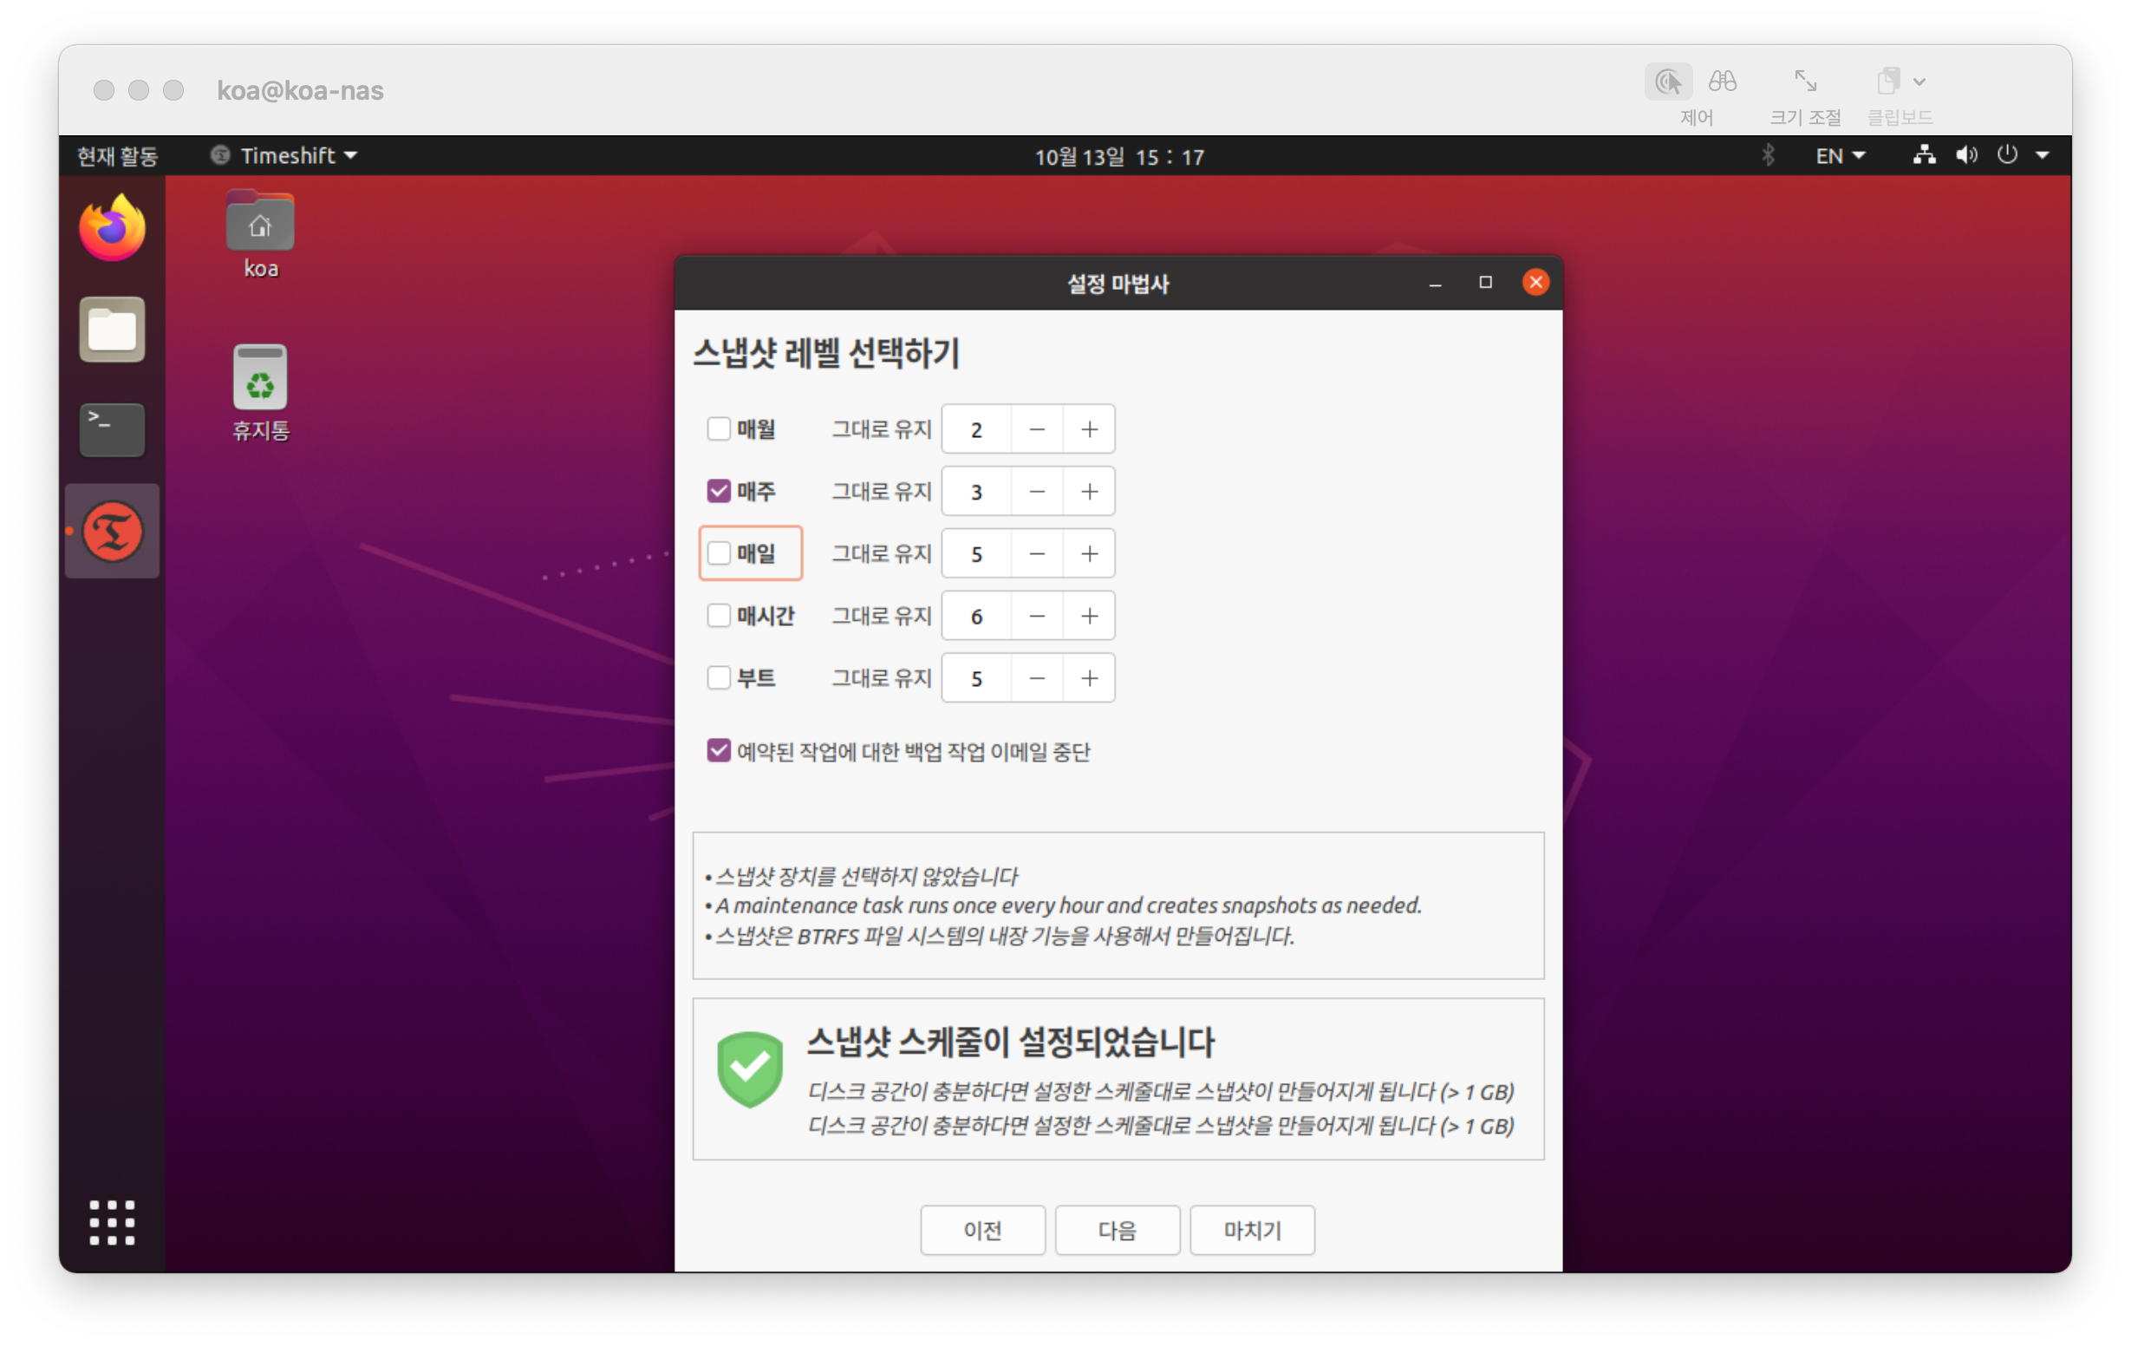
Task: Open the 현재 활동 activities overview
Action: [x=117, y=156]
